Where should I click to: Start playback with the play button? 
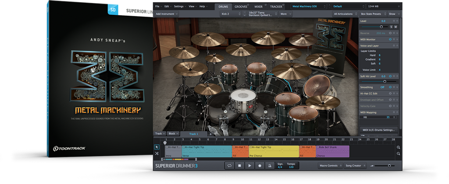[249, 166]
